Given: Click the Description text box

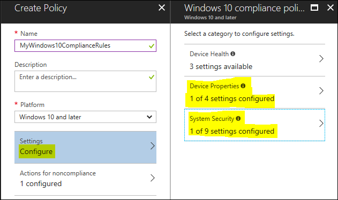Looking at the screenshot, I should coord(85,81).
